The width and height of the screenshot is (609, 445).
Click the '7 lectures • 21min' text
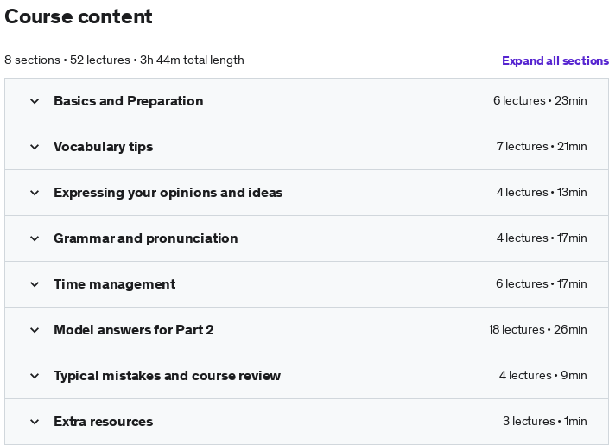click(x=542, y=147)
